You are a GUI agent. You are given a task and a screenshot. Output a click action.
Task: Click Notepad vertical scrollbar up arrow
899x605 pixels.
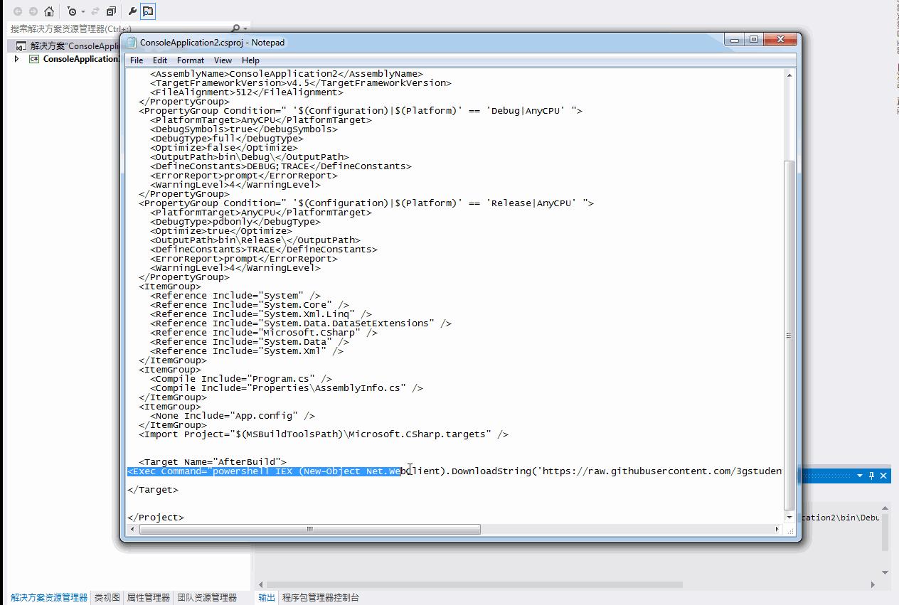click(x=789, y=75)
